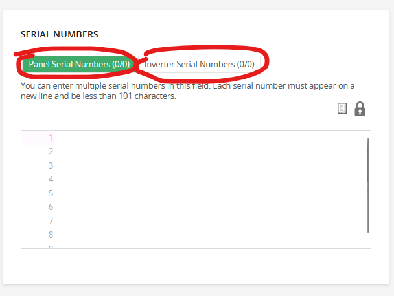Select line number 1 in gutter
Viewport: 394px width, 296px height.
50,138
